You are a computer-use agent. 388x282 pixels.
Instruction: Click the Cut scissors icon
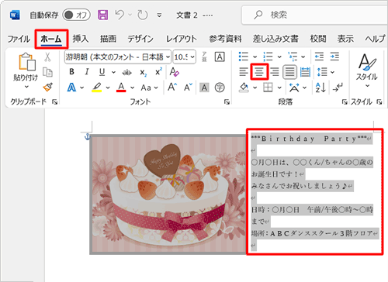(47, 57)
